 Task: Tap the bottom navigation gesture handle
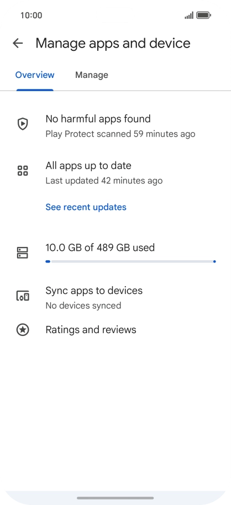(x=116, y=498)
